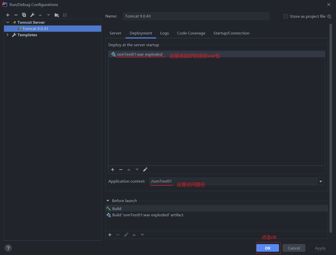Move deployment artifact down

pos(137,170)
